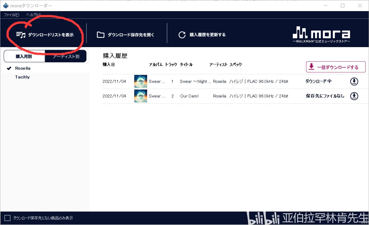Download track Swear ~Night with circular arrow icon
The width and height of the screenshot is (369, 225).
pos(354,81)
